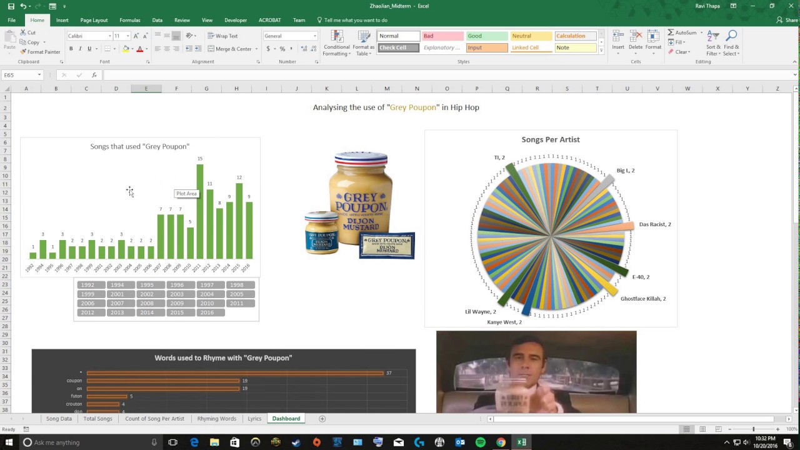Toggle Italic formatting
Screen dimensions: 800x450
pos(80,49)
